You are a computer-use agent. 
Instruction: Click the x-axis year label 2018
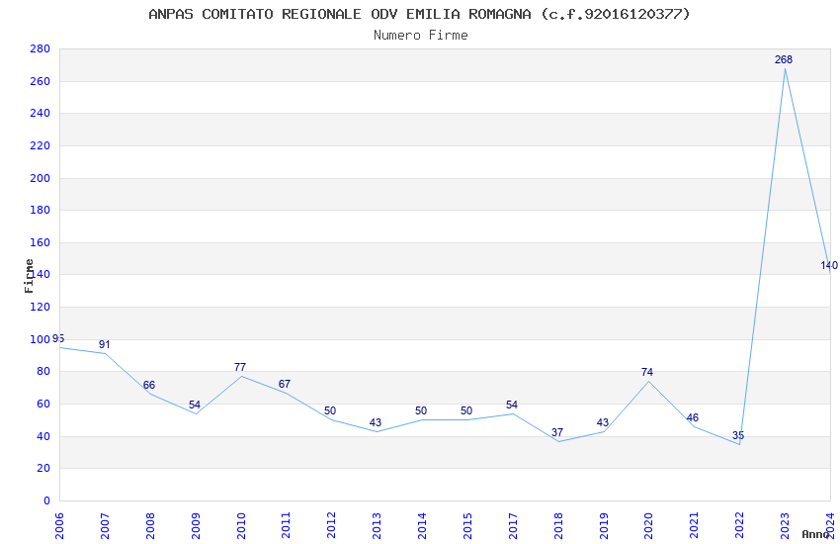[558, 525]
